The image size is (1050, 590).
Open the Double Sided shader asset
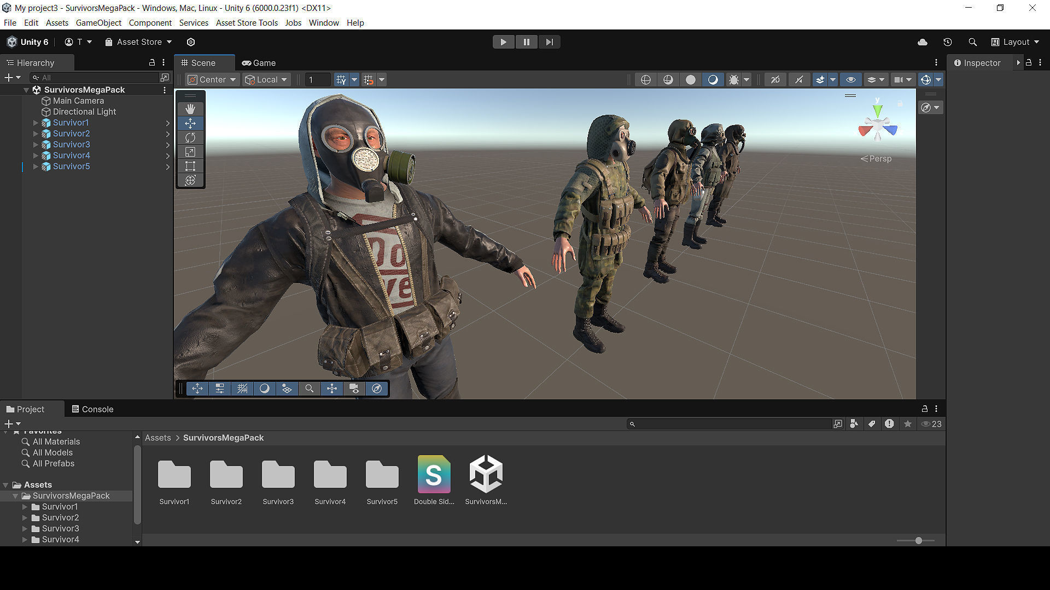pos(434,480)
